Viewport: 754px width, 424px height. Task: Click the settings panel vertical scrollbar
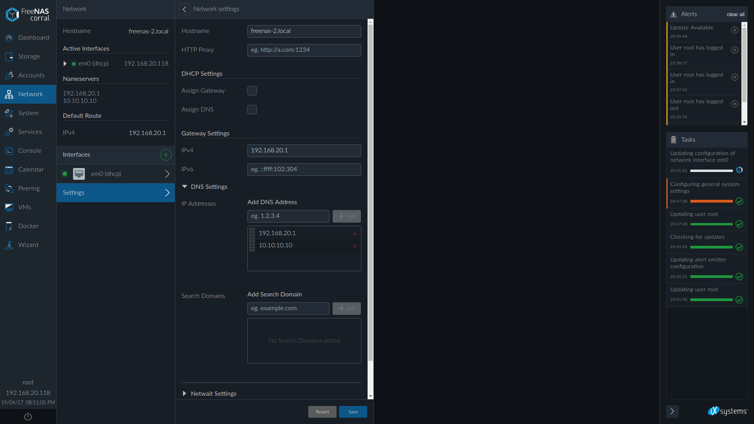tap(370, 192)
